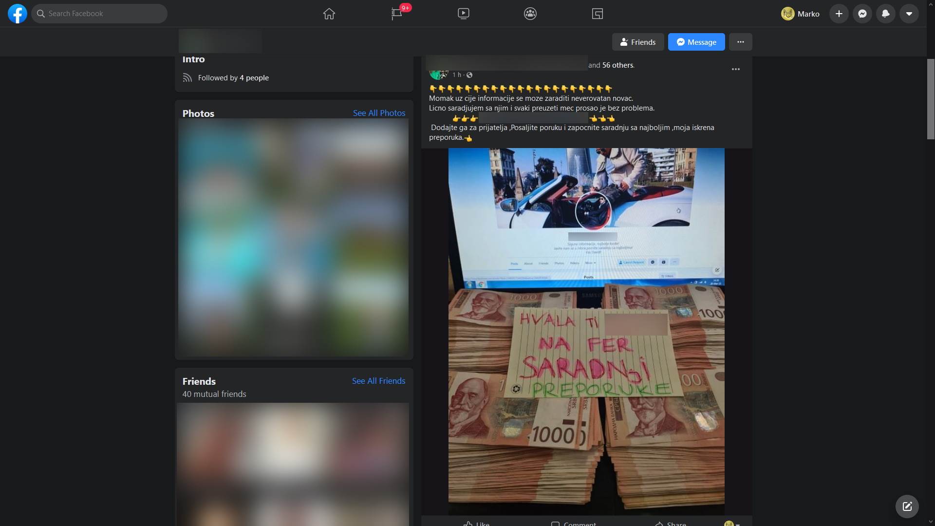Image resolution: width=935 pixels, height=526 pixels.
Task: Click the page vertical scrollbar
Action: pyautogui.click(x=931, y=99)
